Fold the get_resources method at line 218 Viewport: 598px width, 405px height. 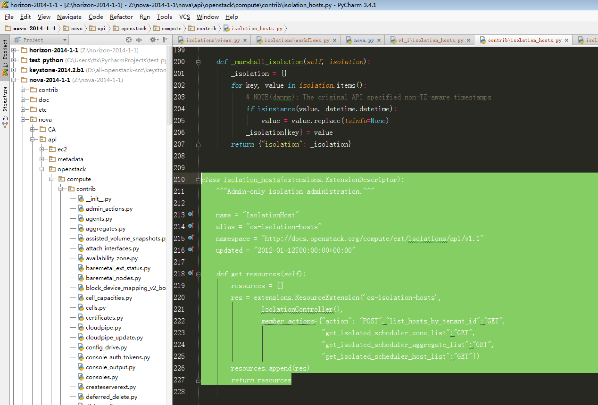199,274
